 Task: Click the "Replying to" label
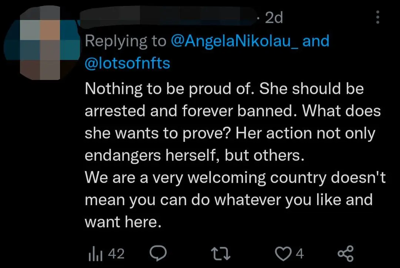[x=125, y=41]
